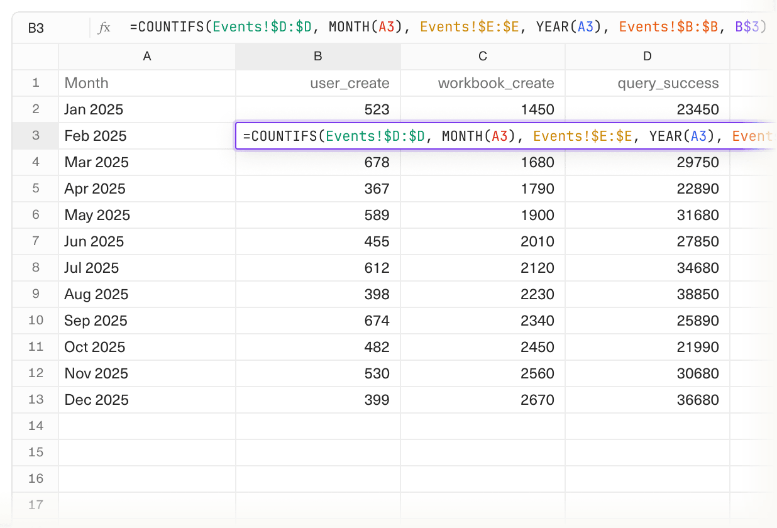Click the COUNTIFS formula being edited in B3
Image resolution: width=777 pixels, height=528 pixels.
tap(440, 136)
